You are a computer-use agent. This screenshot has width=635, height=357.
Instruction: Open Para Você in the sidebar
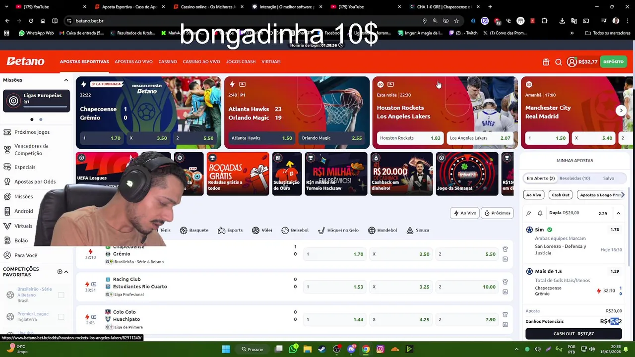click(26, 255)
